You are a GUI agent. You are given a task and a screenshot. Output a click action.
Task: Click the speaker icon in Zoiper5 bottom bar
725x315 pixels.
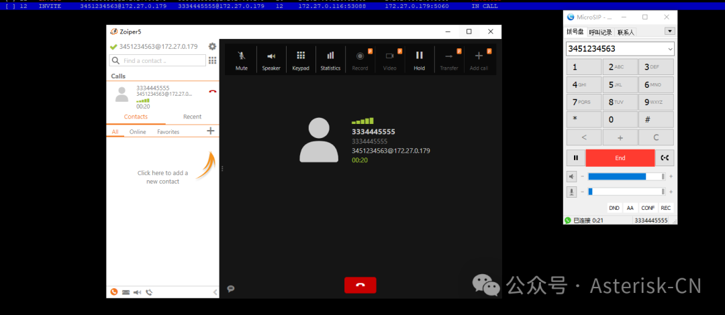point(138,292)
